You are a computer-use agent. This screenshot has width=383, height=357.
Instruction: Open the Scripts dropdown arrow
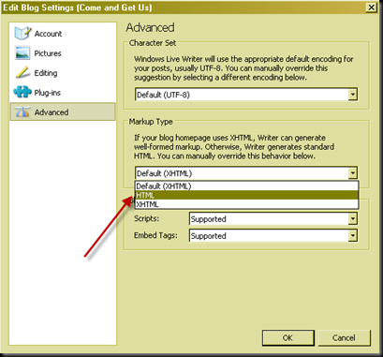[353, 218]
